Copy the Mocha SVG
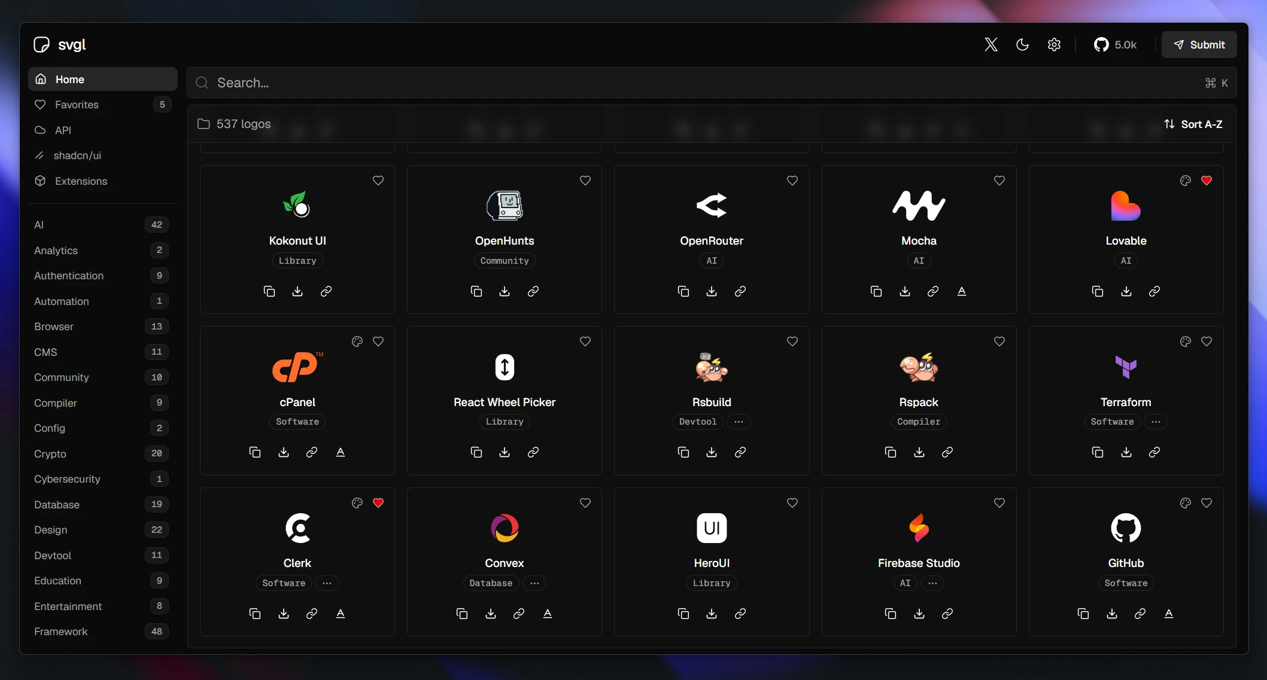Viewport: 1267px width, 680px height. 876,291
